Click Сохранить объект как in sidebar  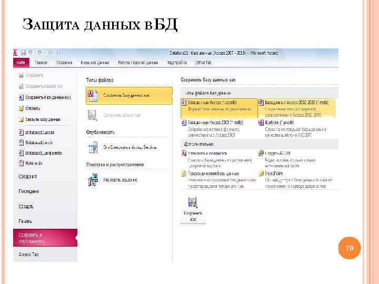(x=41, y=86)
